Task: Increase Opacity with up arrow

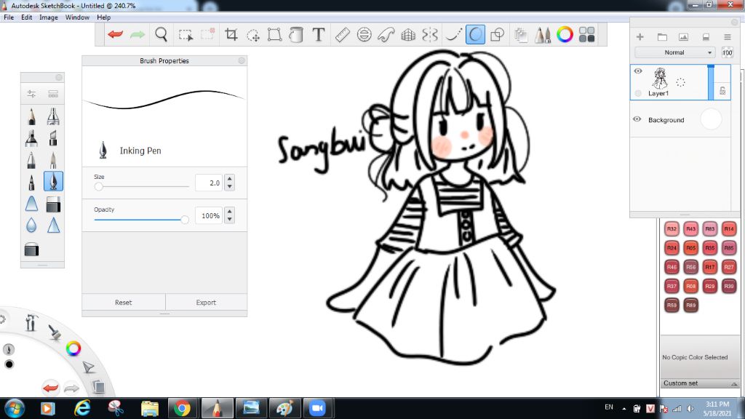Action: [230, 212]
